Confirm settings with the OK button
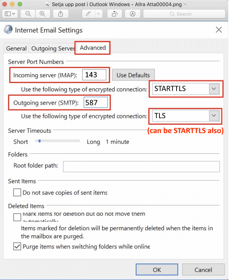Image resolution: width=229 pixels, height=280 pixels. point(157,270)
